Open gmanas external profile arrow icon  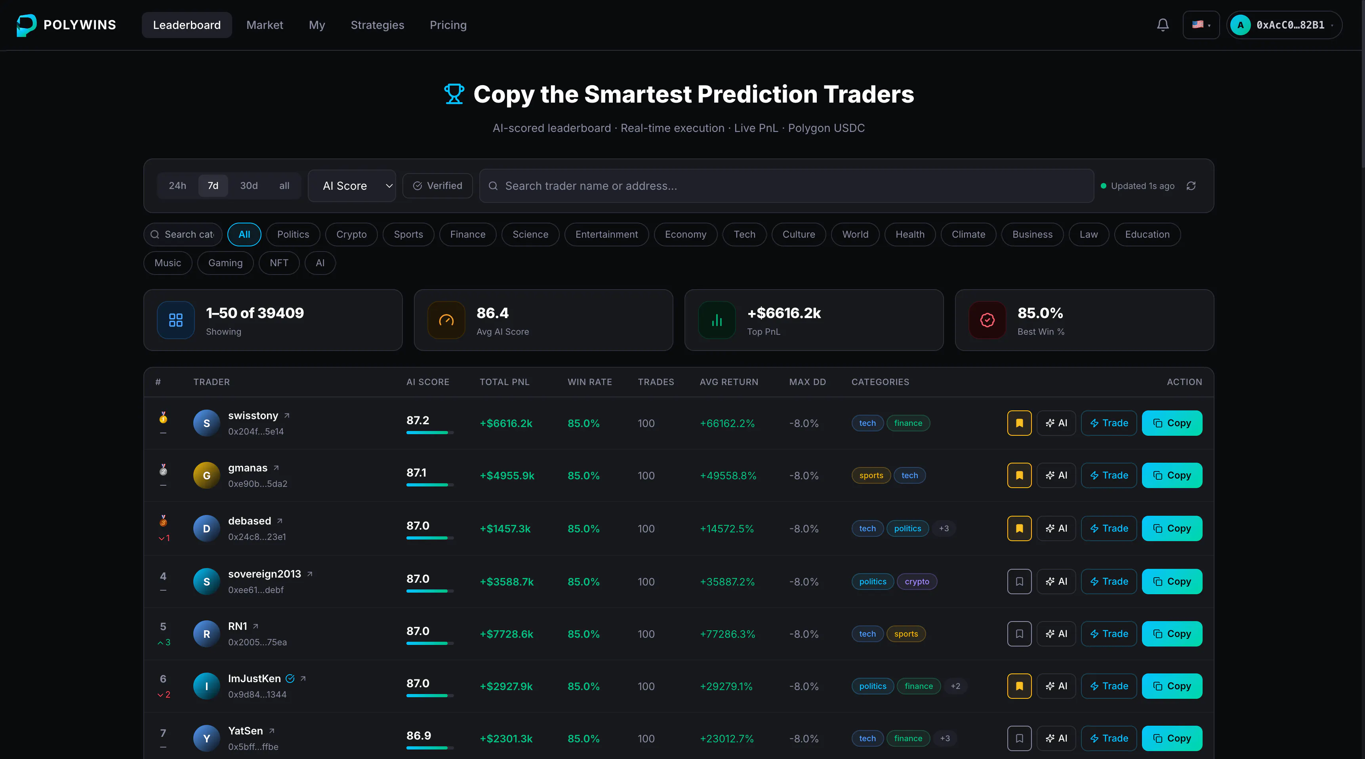[276, 468]
